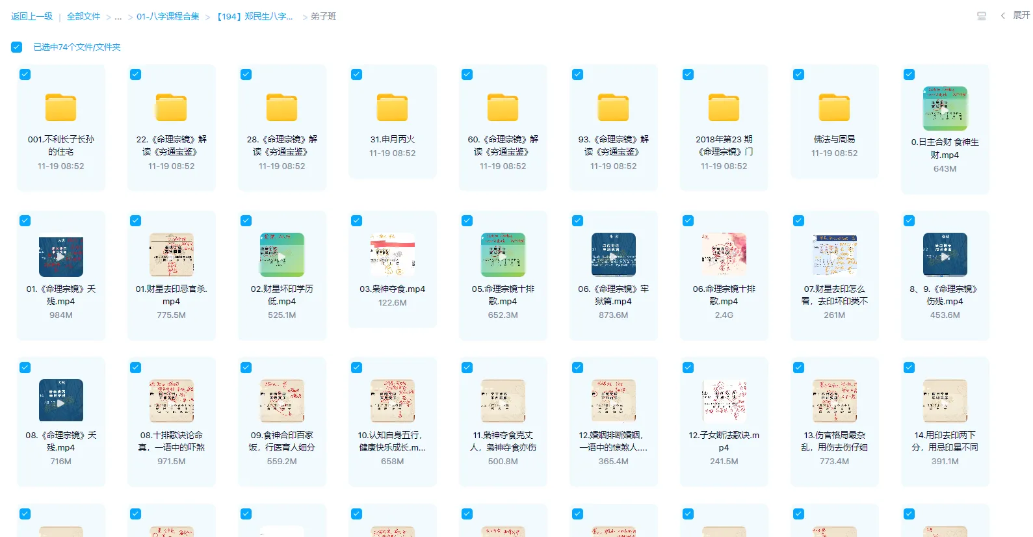
Task: Uncheck the 03.枭神夺食.mp4 checkbox
Action: [357, 221]
